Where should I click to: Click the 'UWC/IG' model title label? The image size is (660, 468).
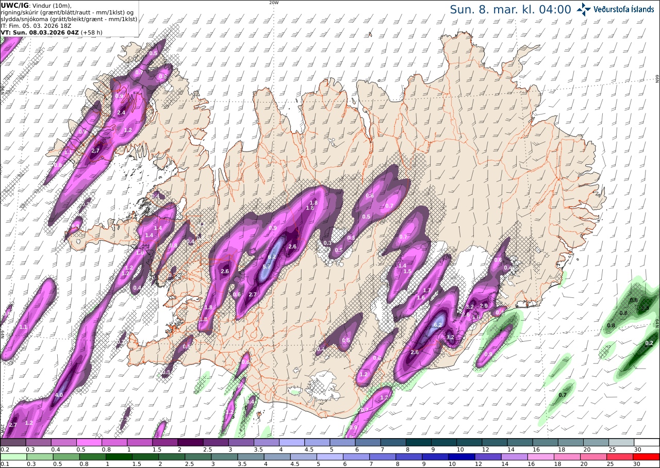click(15, 5)
